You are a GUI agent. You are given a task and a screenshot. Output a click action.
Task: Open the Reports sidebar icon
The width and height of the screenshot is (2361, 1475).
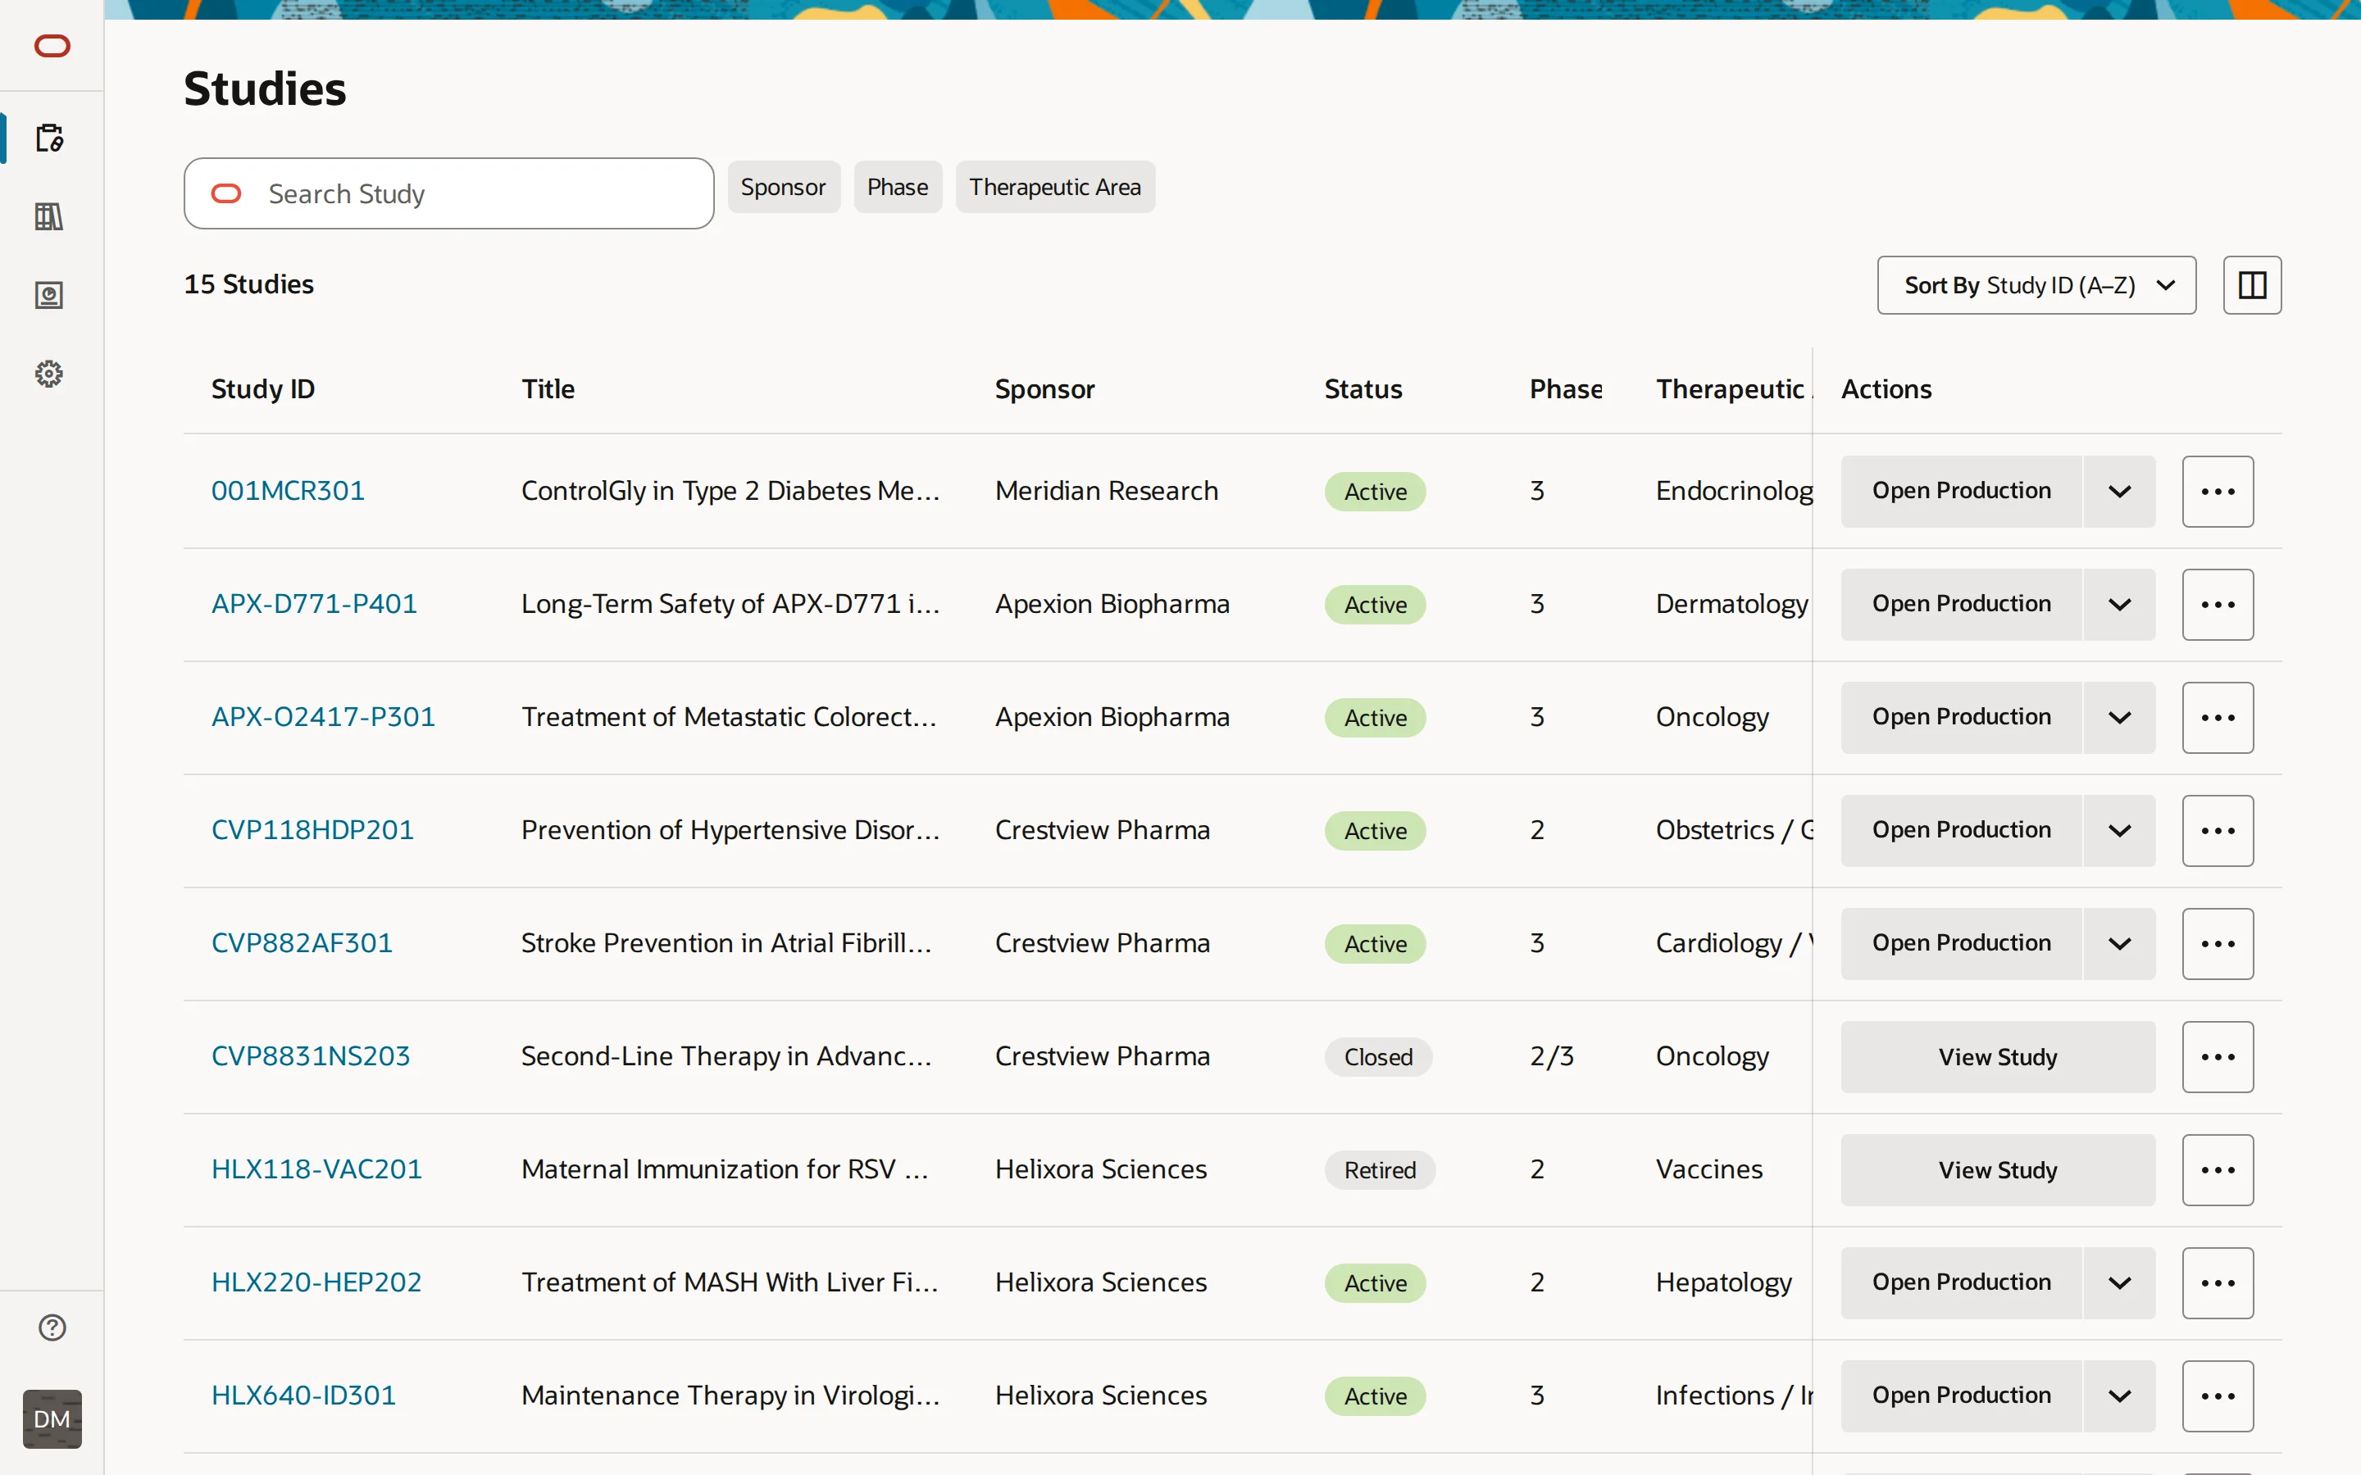[49, 295]
